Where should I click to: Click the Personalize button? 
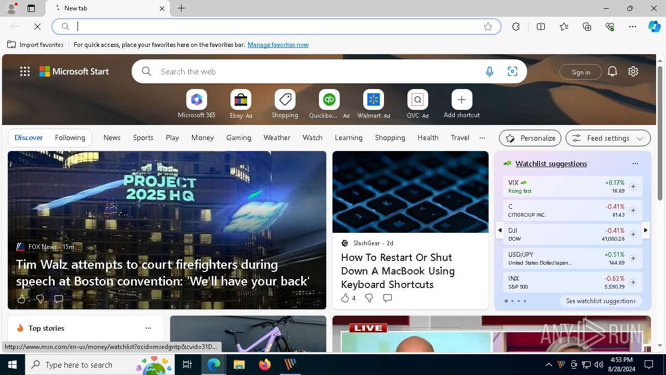click(530, 138)
